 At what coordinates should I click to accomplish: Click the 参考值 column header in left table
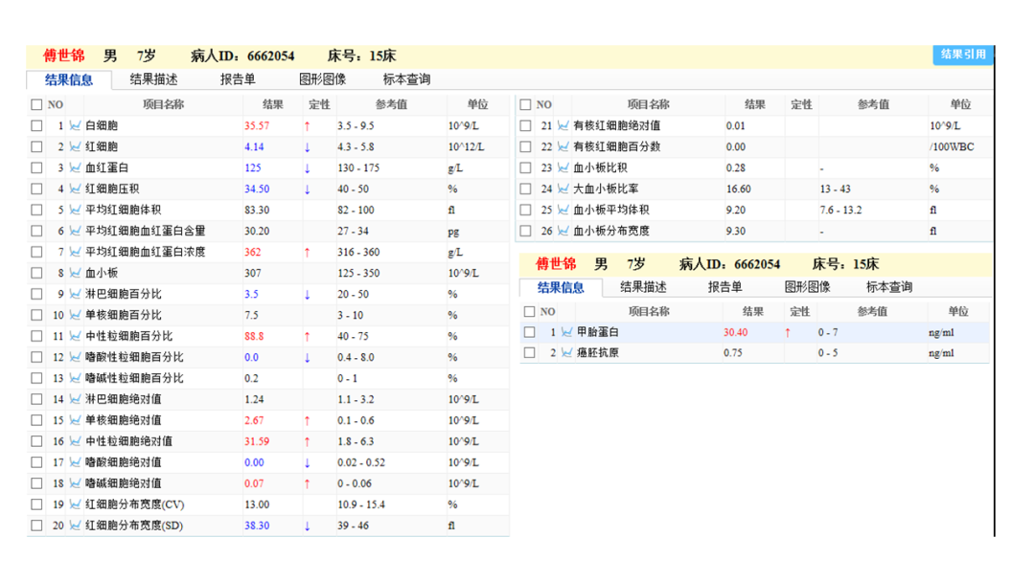tap(391, 104)
